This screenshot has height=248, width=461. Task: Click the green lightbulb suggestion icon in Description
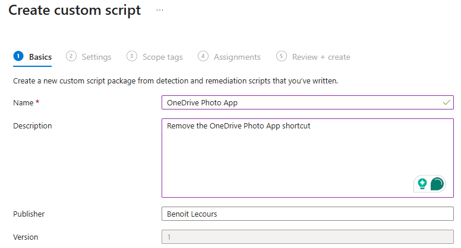pos(422,184)
